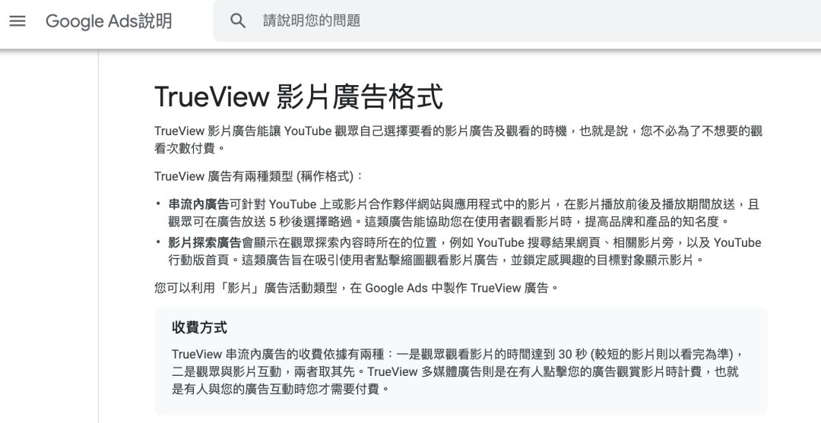Click the text 看看次數付費 line ending
Screen dimensions: 821x423
coord(185,149)
